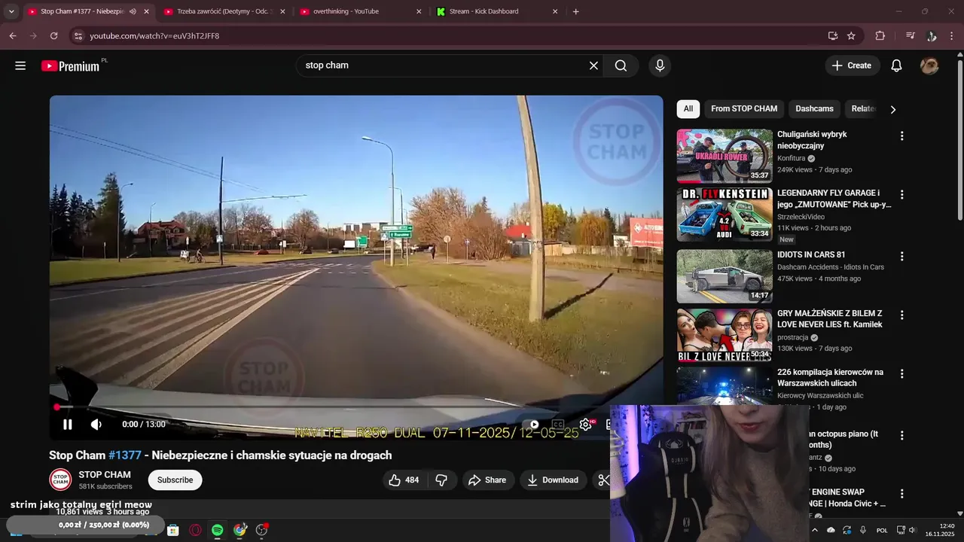Toggle closed captions in player
The width and height of the screenshot is (964, 542).
[558, 425]
